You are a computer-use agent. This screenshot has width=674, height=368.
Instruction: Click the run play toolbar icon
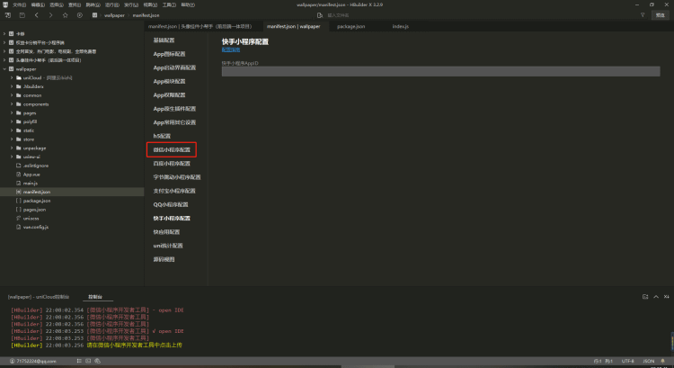click(x=79, y=15)
